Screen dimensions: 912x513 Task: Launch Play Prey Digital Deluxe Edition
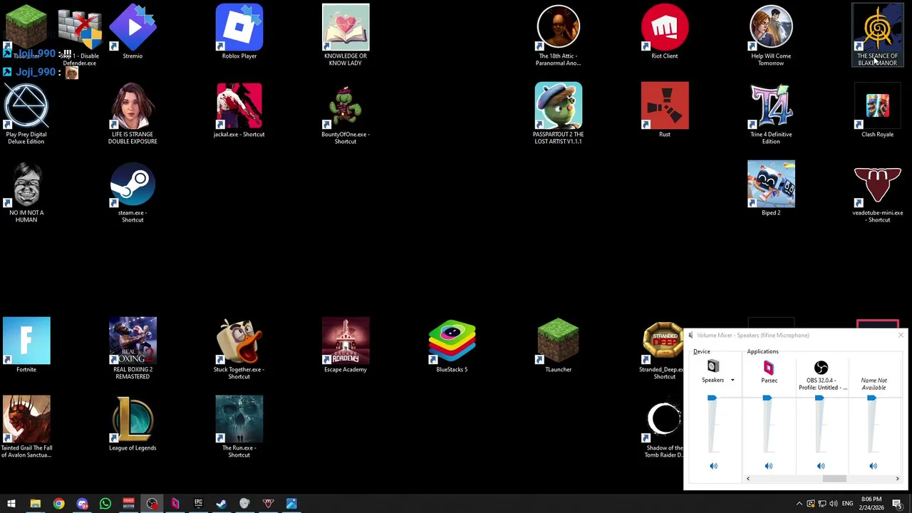coord(26,113)
